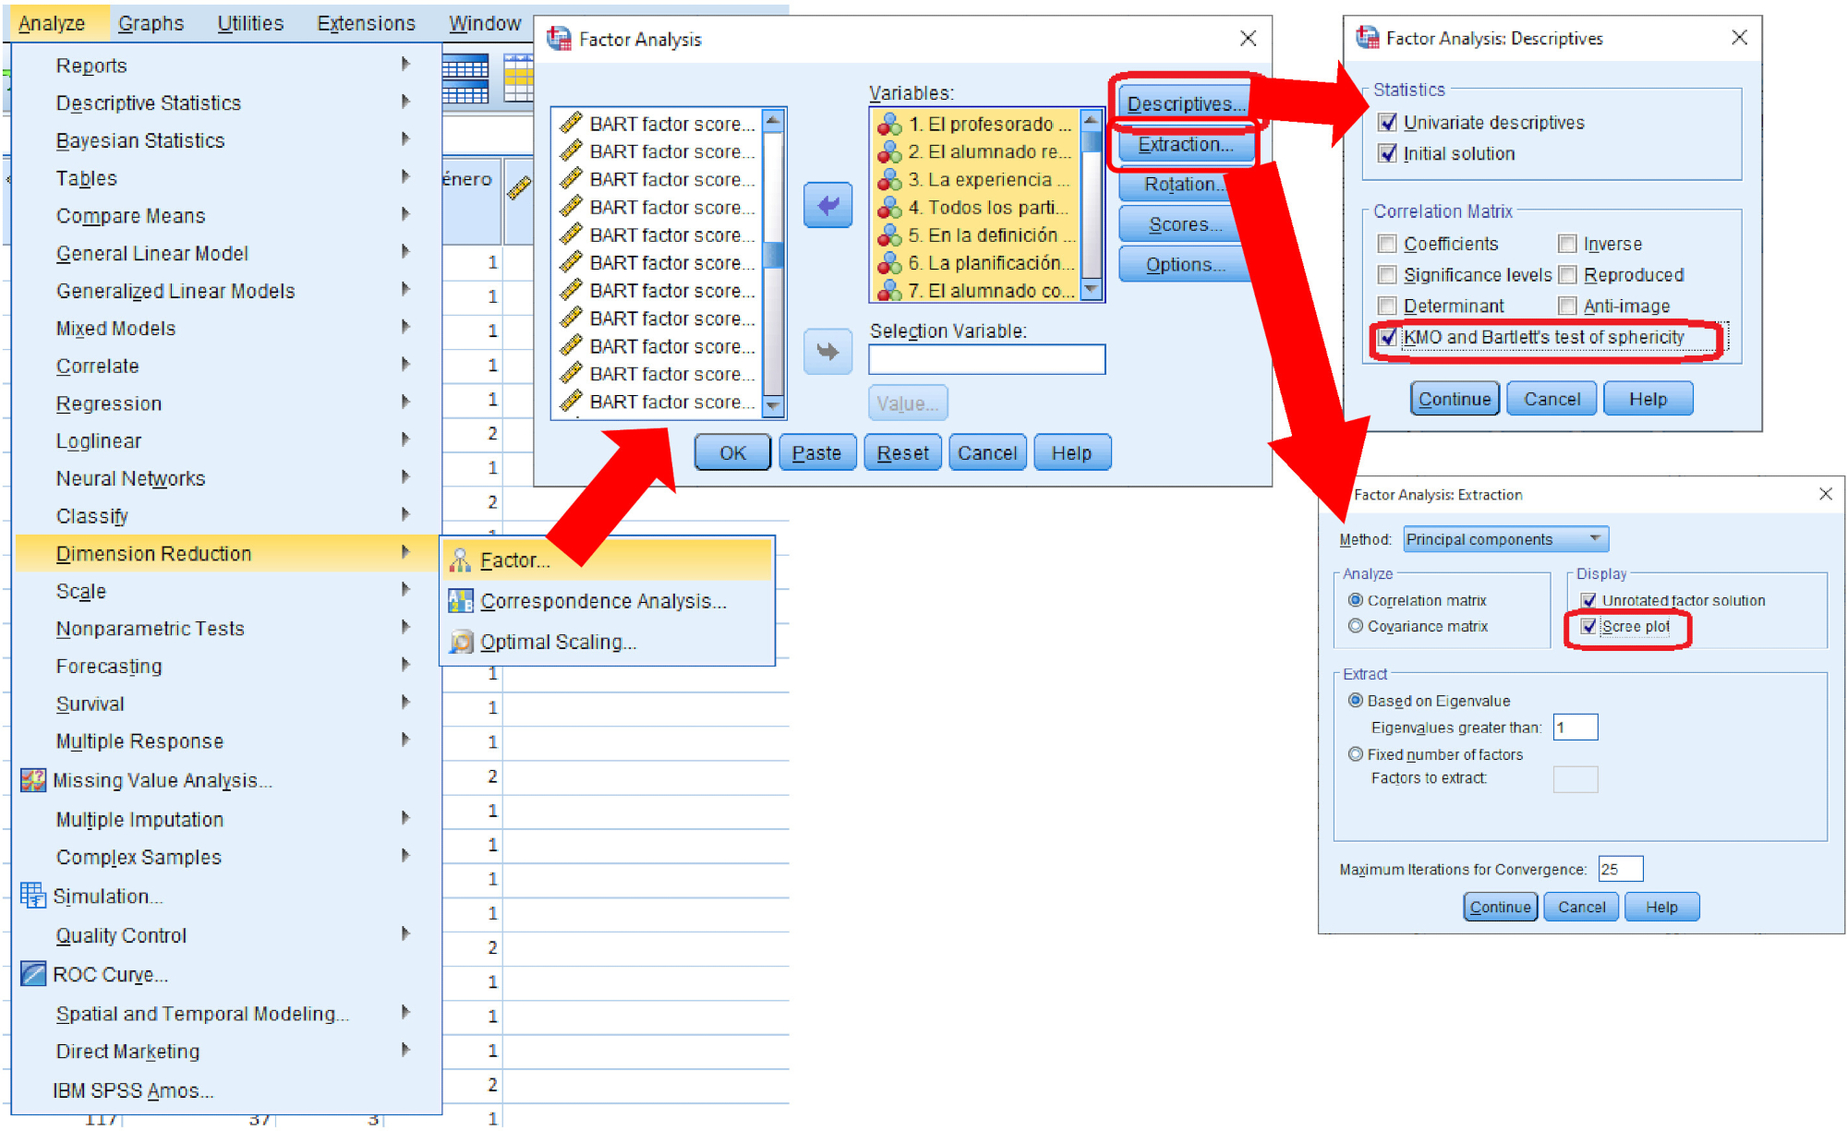Viewport: 1847px width, 1131px height.
Task: Click the Missing Value Analysis icon
Action: (x=33, y=780)
